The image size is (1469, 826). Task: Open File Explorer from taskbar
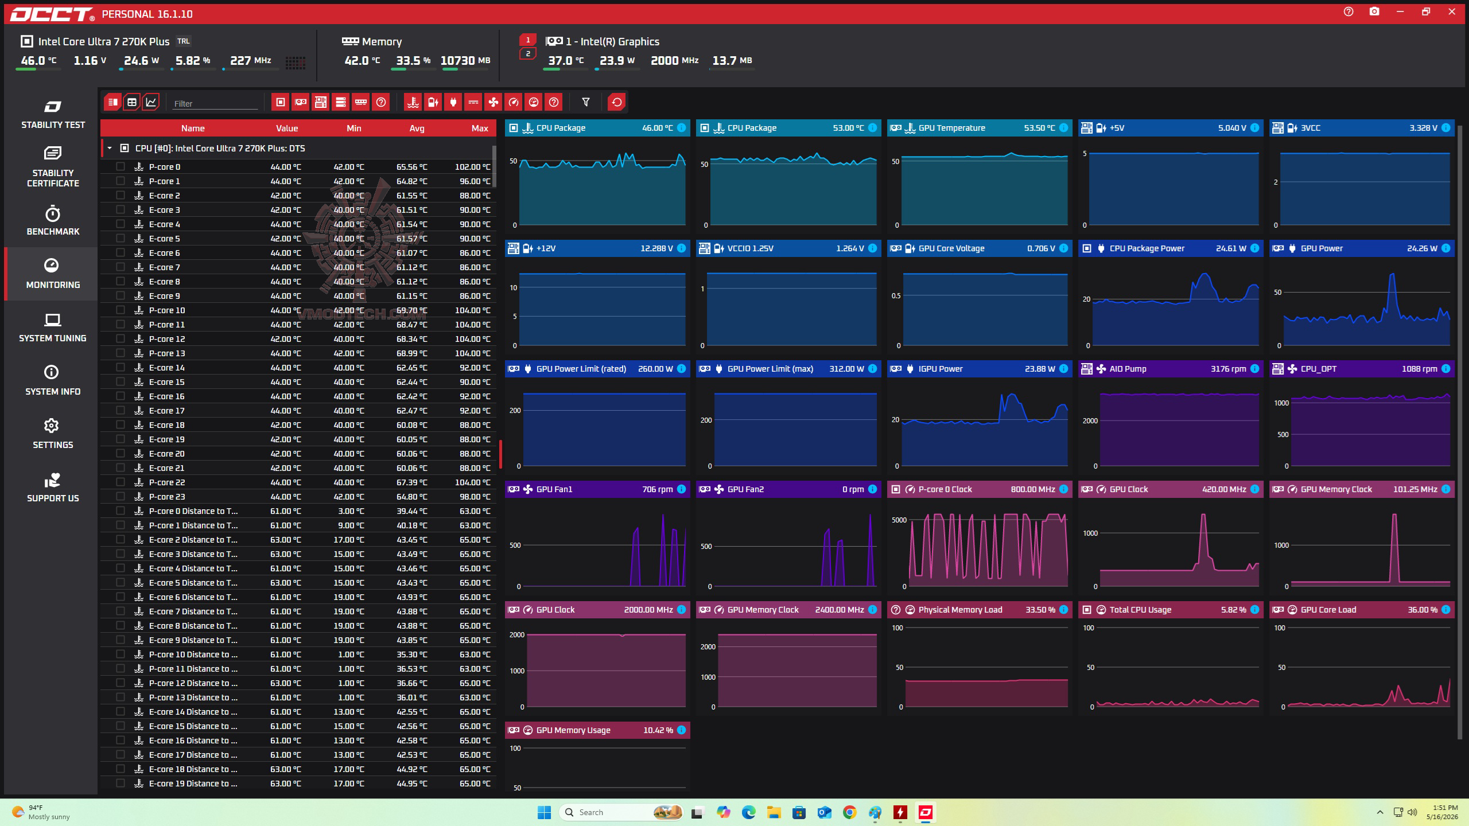(x=774, y=812)
